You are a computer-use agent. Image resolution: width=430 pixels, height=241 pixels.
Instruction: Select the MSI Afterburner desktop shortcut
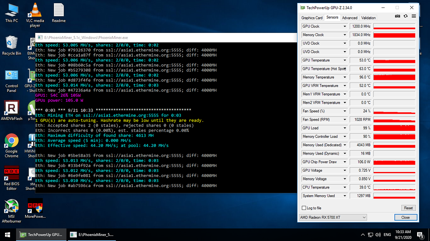click(x=11, y=211)
